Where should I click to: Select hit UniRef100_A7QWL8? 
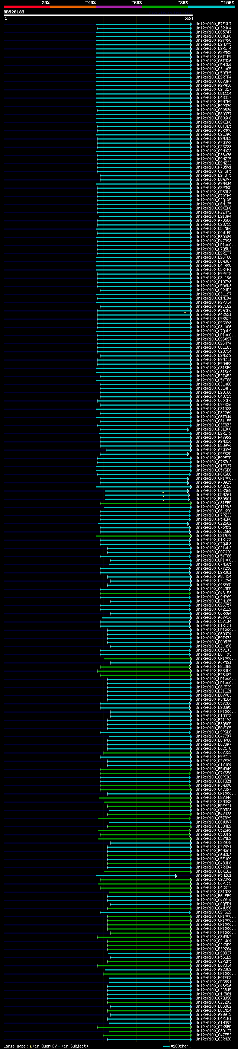[213, 544]
